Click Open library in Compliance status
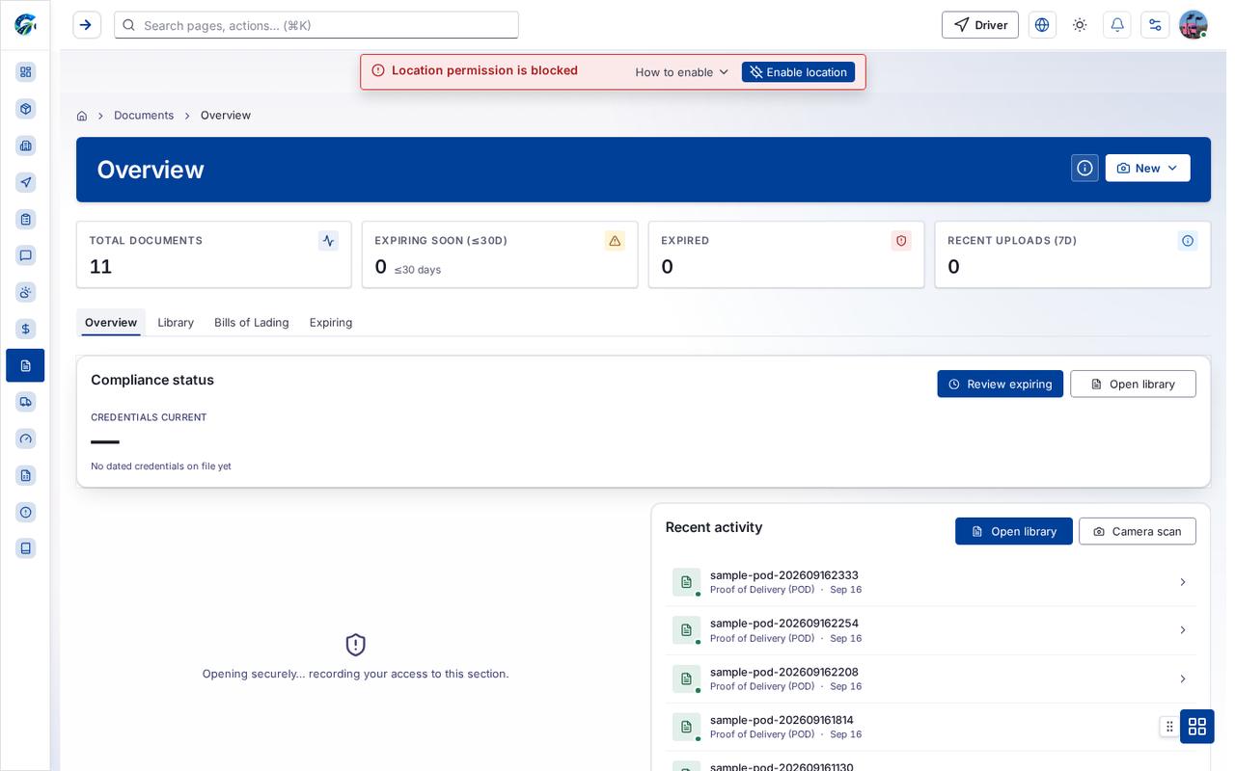Image resolution: width=1235 pixels, height=771 pixels. tap(1133, 384)
